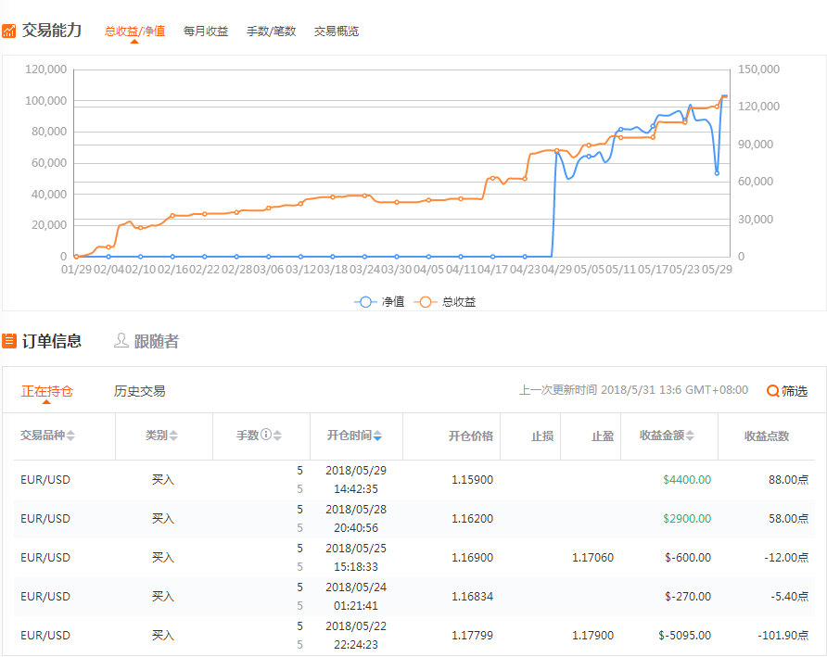Switch to the 历史交易 tab
This screenshot has width=827, height=657.
tap(140, 391)
